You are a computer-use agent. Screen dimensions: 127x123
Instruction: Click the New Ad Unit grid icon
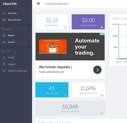tap(4, 20)
